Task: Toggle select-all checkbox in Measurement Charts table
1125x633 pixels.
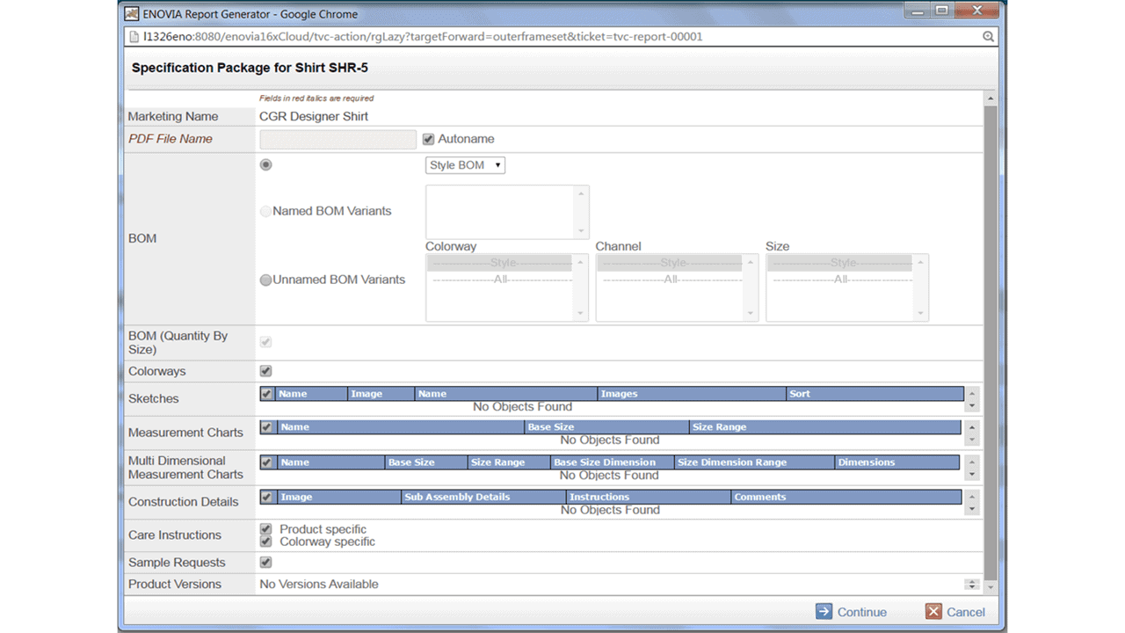Action: pos(267,427)
